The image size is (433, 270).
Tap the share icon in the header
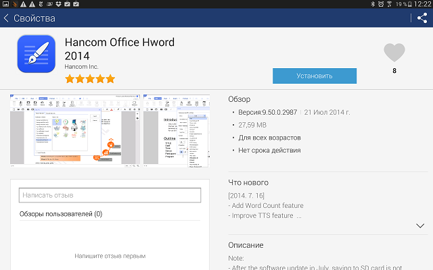[422, 18]
